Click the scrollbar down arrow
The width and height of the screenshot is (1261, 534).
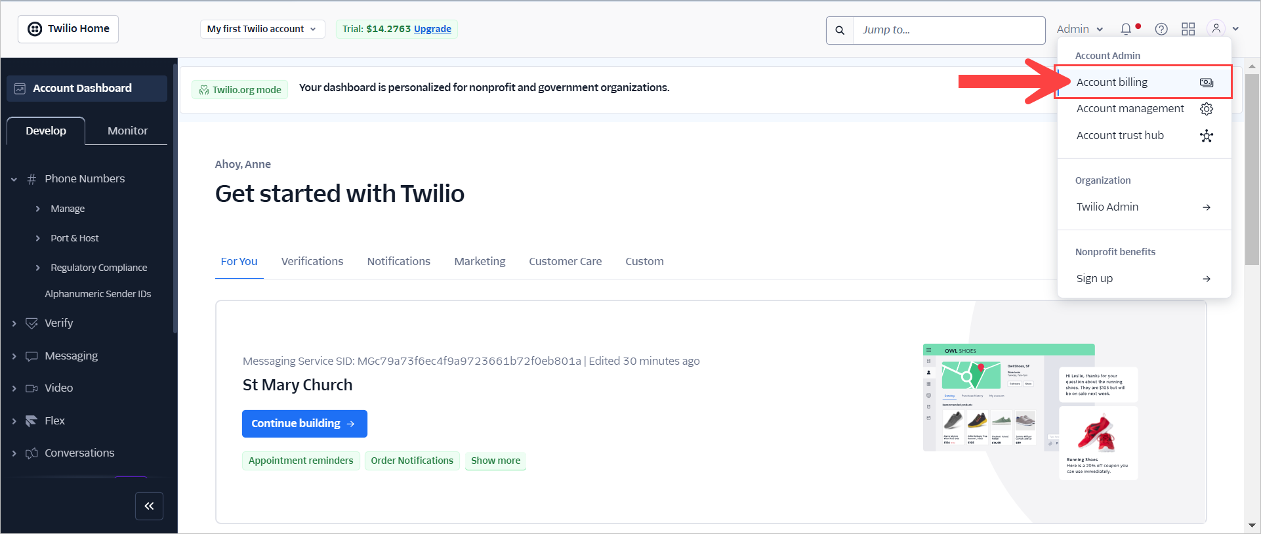tap(1252, 525)
